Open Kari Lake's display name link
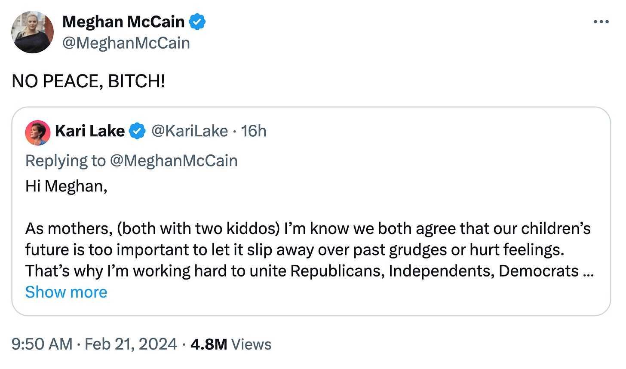The image size is (626, 369). pos(90,131)
